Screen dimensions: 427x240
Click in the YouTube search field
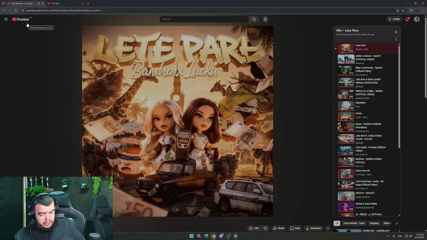pos(204,19)
